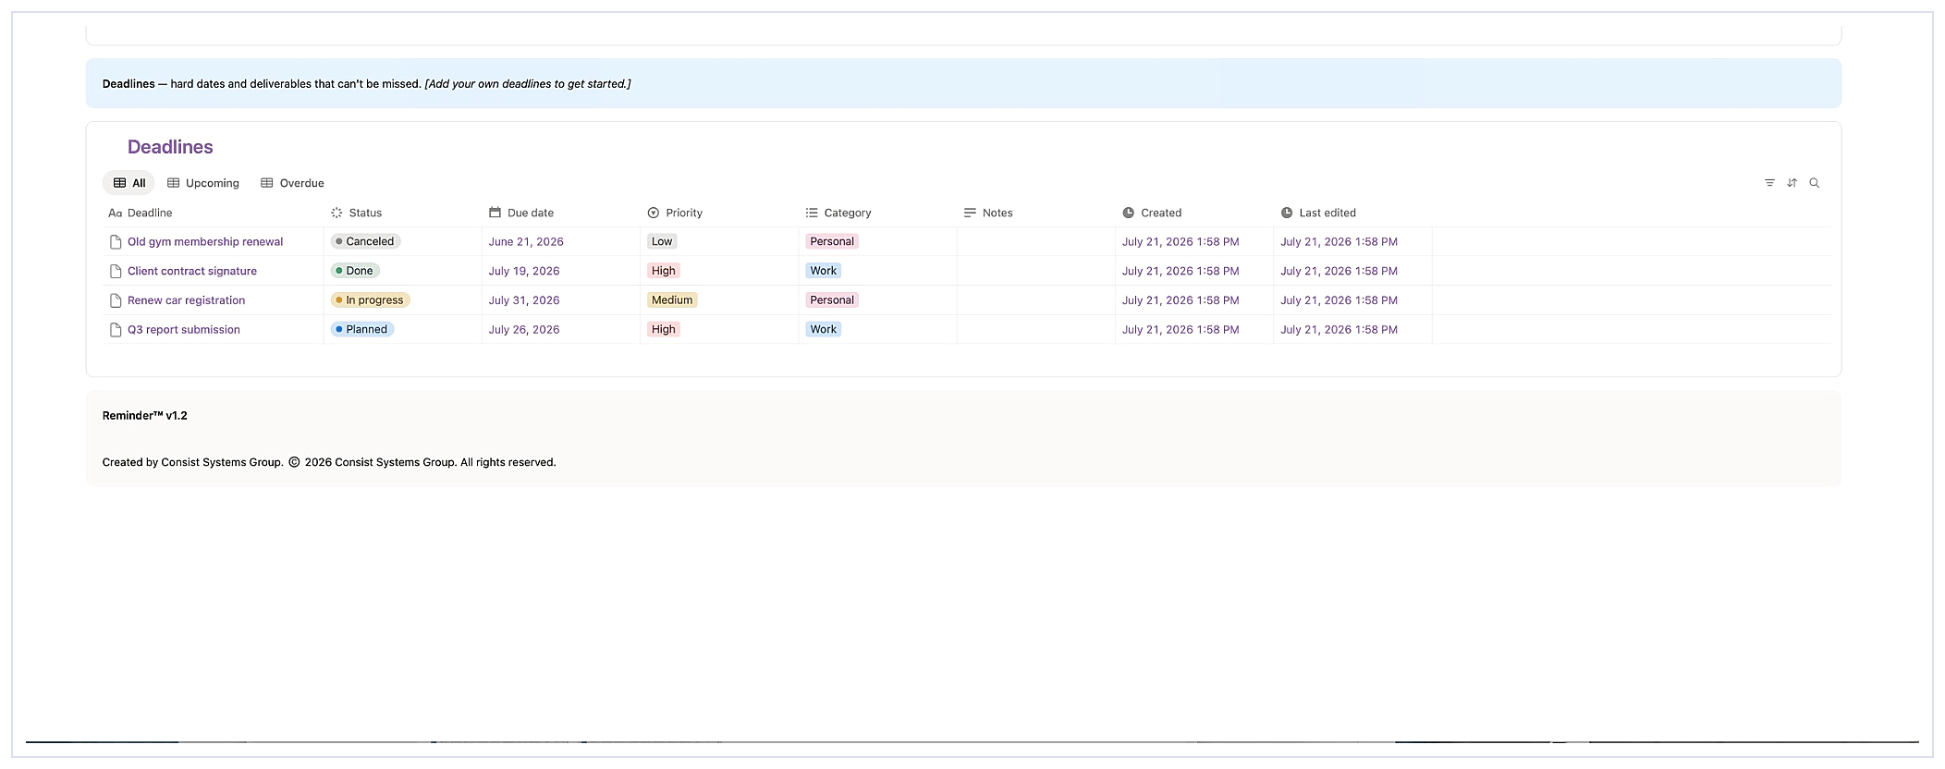Screen dimensions: 1945x769
Task: Open the Status column header menu
Action: coord(357,213)
